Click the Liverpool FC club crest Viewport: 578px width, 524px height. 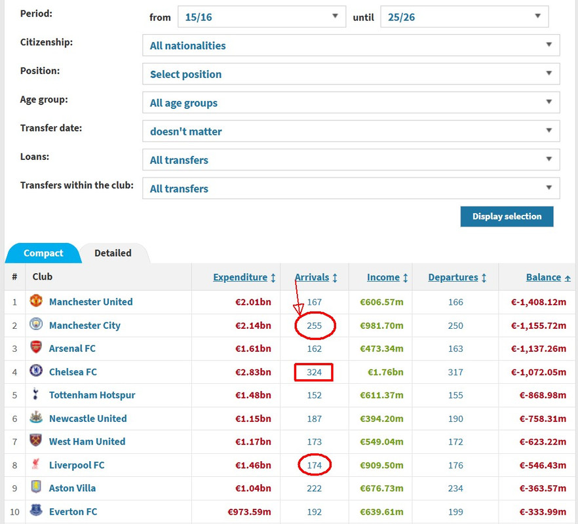[36, 464]
